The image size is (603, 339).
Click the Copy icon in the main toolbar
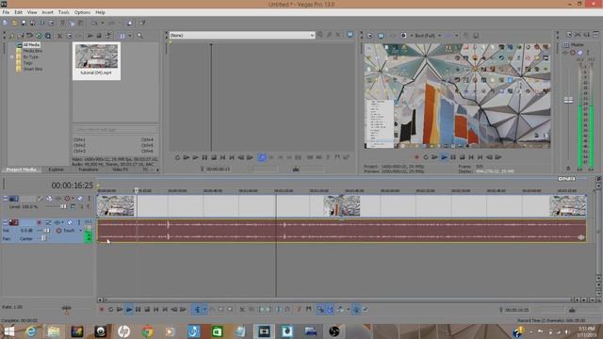(x=72, y=23)
